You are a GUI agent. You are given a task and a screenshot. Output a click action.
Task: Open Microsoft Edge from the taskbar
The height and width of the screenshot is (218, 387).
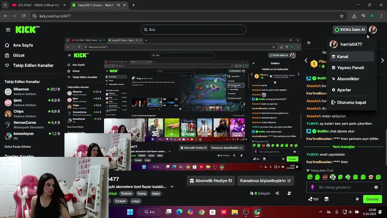point(179,212)
